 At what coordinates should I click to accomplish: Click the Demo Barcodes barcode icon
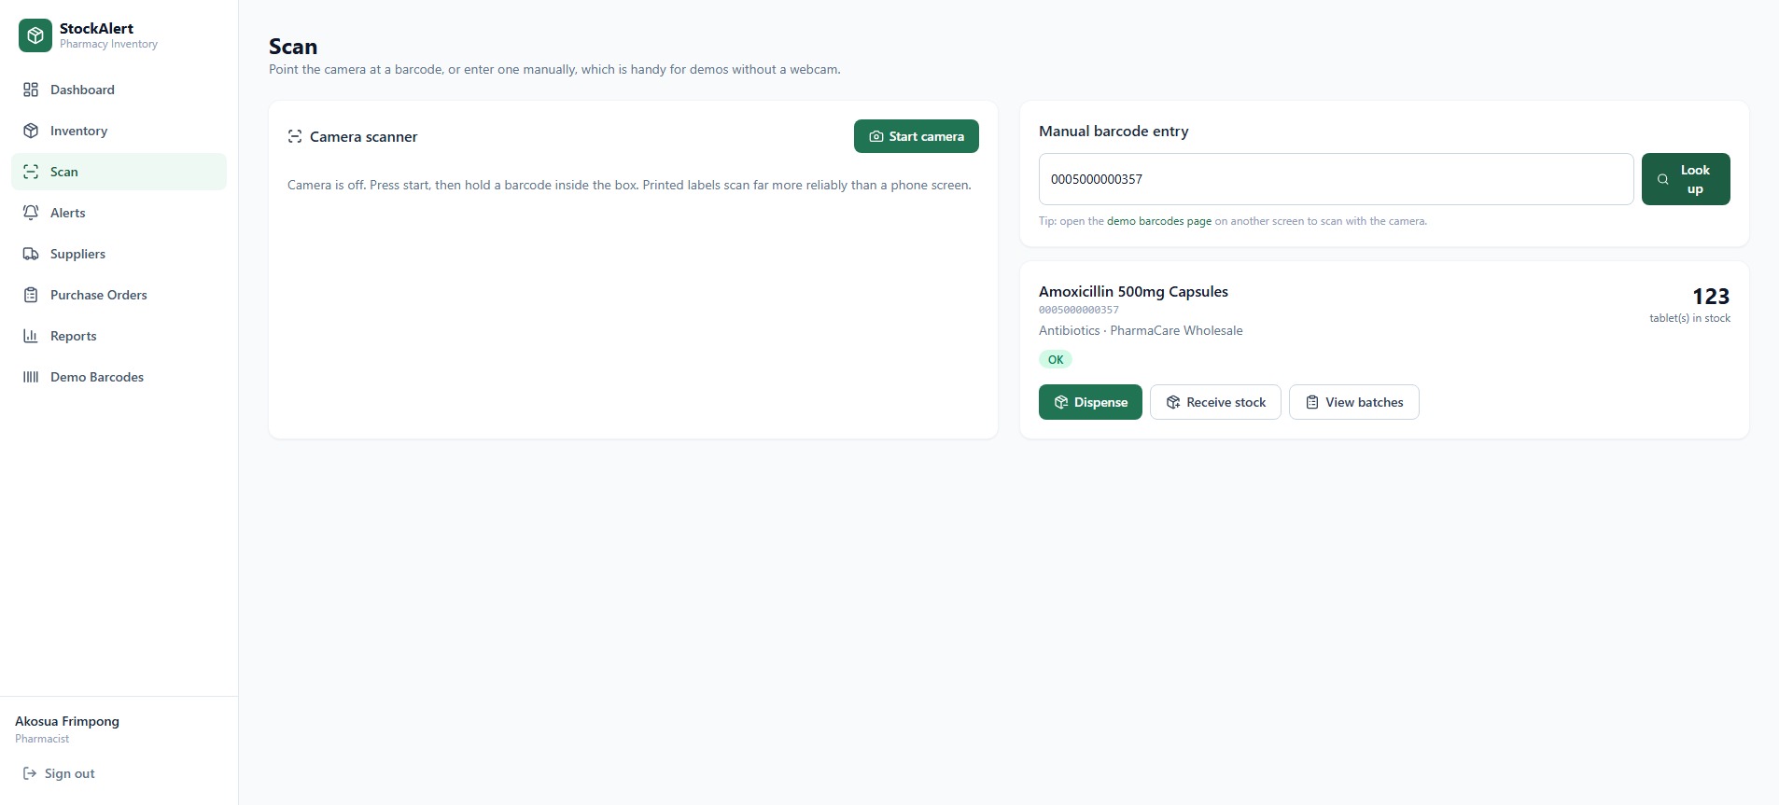point(31,377)
